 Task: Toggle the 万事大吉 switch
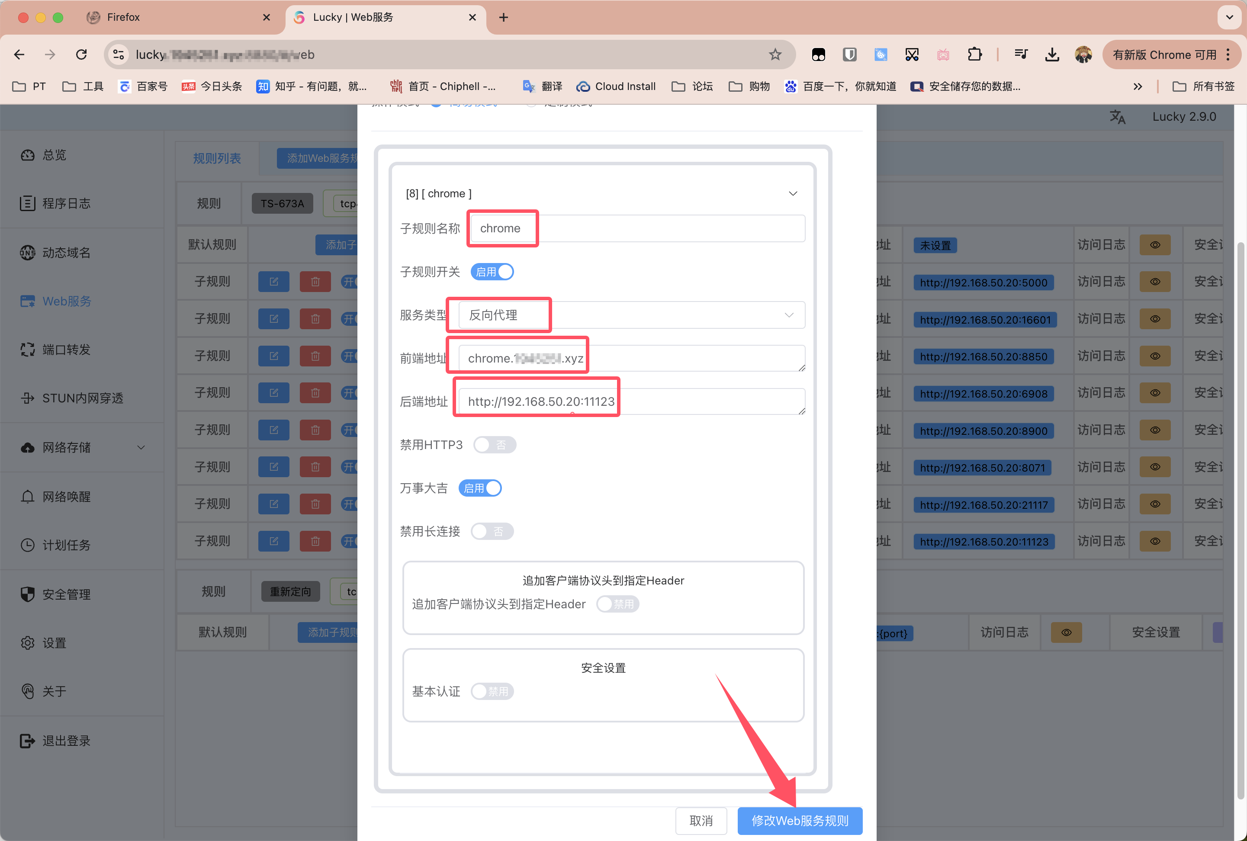coord(480,488)
